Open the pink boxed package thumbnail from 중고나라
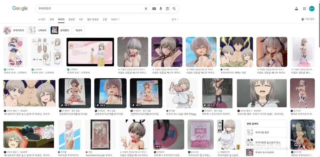This screenshot has height=157, width=320. click(201, 134)
